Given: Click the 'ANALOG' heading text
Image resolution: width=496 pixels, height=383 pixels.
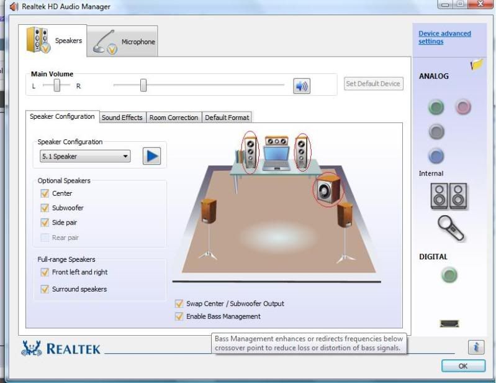Looking at the screenshot, I should tap(434, 76).
